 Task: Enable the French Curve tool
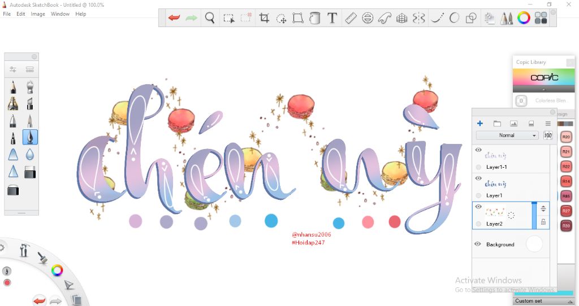[384, 18]
